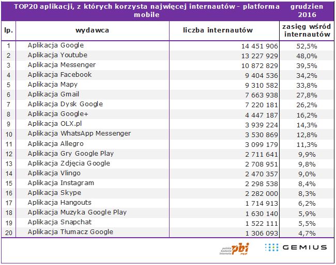Viewport: 336px width, 265px height.
Task: Select the 'Aplikacja Messenger' cell
Action: pyautogui.click(x=62, y=65)
